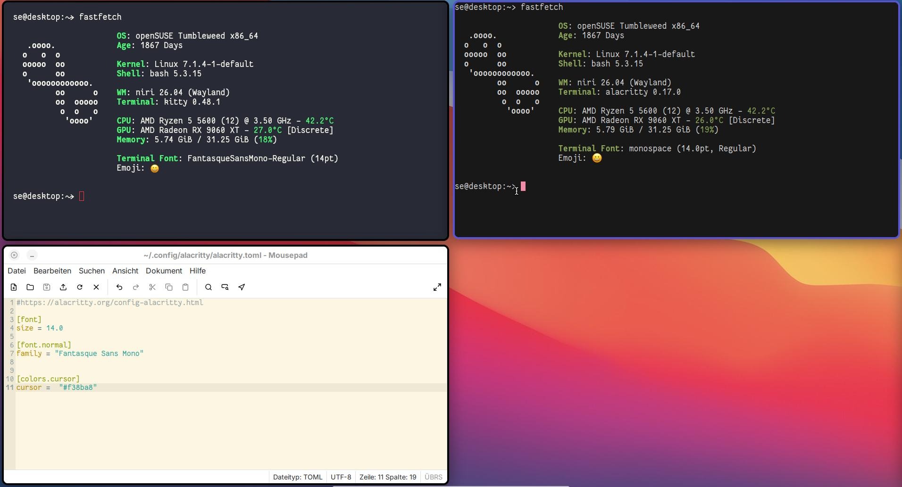Click the pink cursor in alacritty terminal
Viewport: 902px width, 487px height.
click(523, 187)
